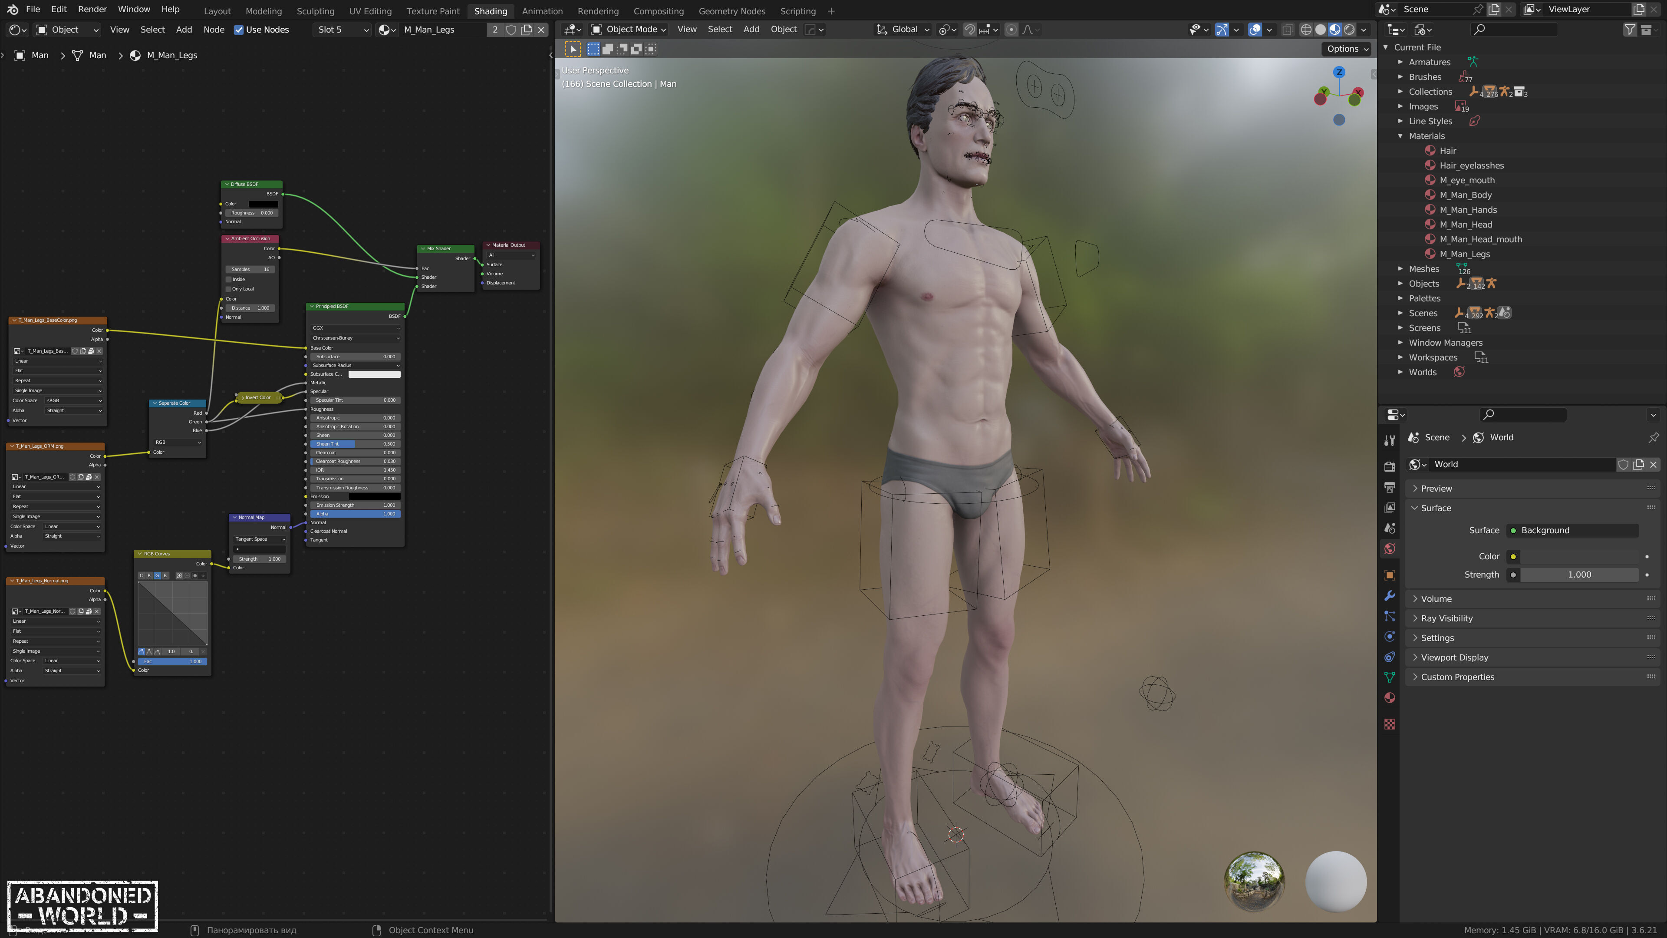Image resolution: width=1667 pixels, height=938 pixels.
Task: Switch to rendered viewport shading
Action: click(x=1349, y=30)
